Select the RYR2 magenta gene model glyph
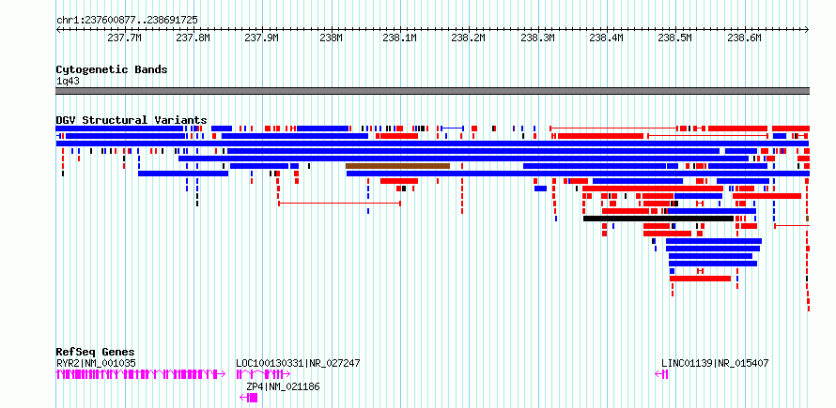The width and height of the screenshot is (836, 408). (140, 374)
